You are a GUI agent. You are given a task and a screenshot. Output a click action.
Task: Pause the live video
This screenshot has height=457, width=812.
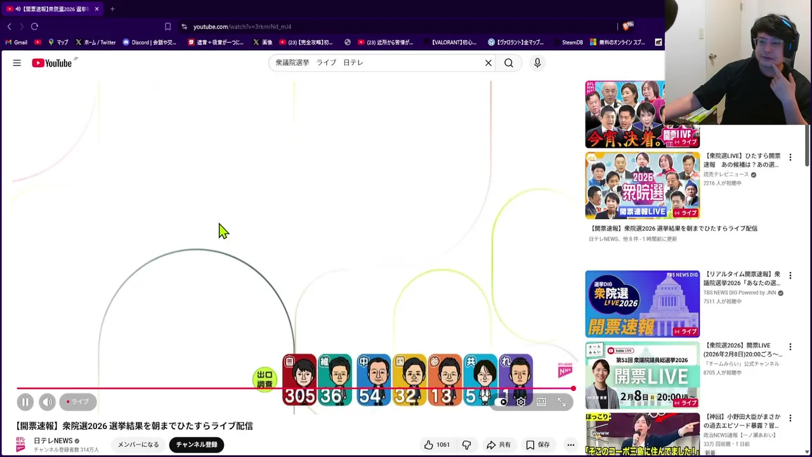click(25, 402)
